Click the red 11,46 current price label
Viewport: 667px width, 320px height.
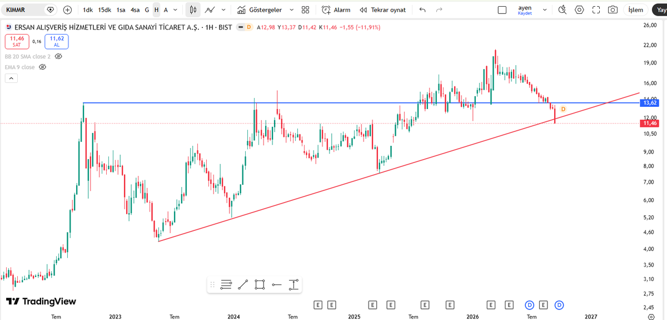click(x=650, y=123)
